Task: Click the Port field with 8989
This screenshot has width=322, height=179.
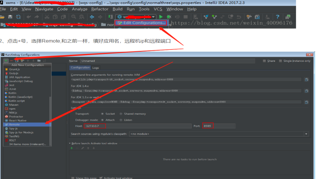Action: (x=219, y=126)
